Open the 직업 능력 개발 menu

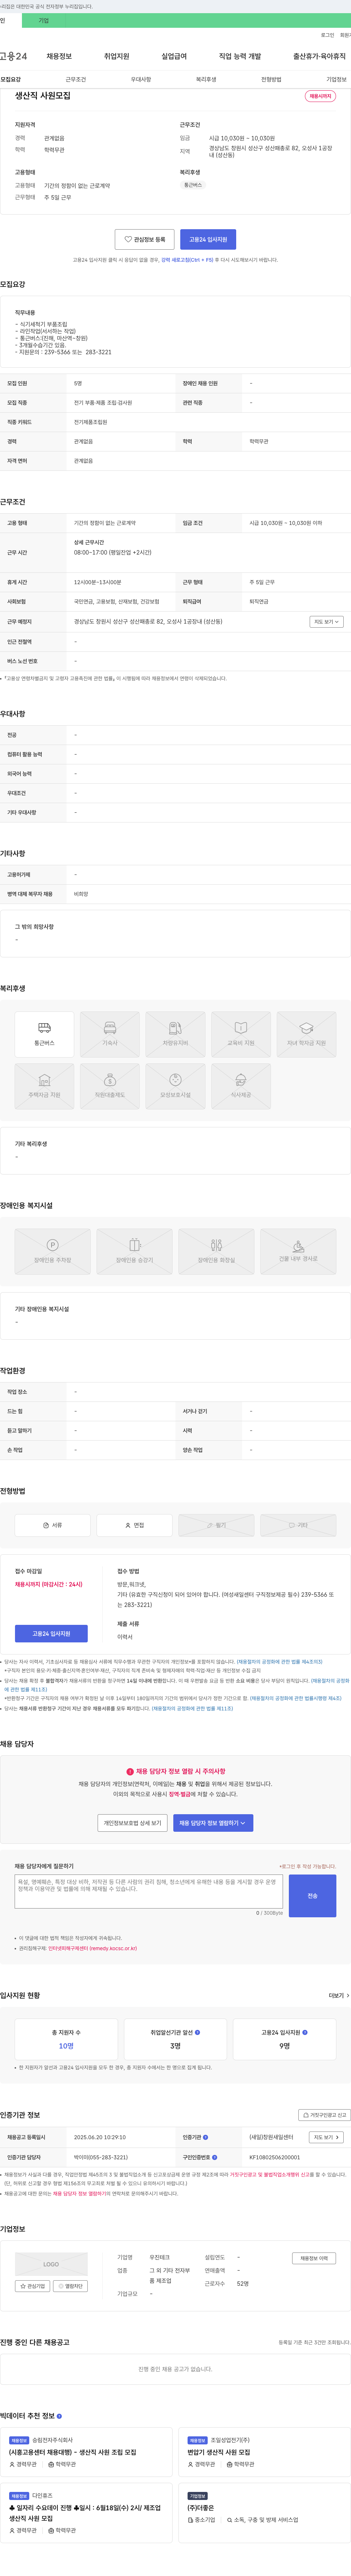pyautogui.click(x=240, y=56)
